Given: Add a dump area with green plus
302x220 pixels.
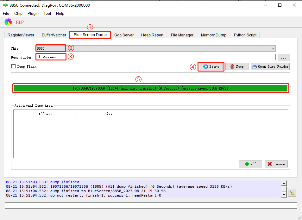Looking at the screenshot, I should pyautogui.click(x=250, y=164).
